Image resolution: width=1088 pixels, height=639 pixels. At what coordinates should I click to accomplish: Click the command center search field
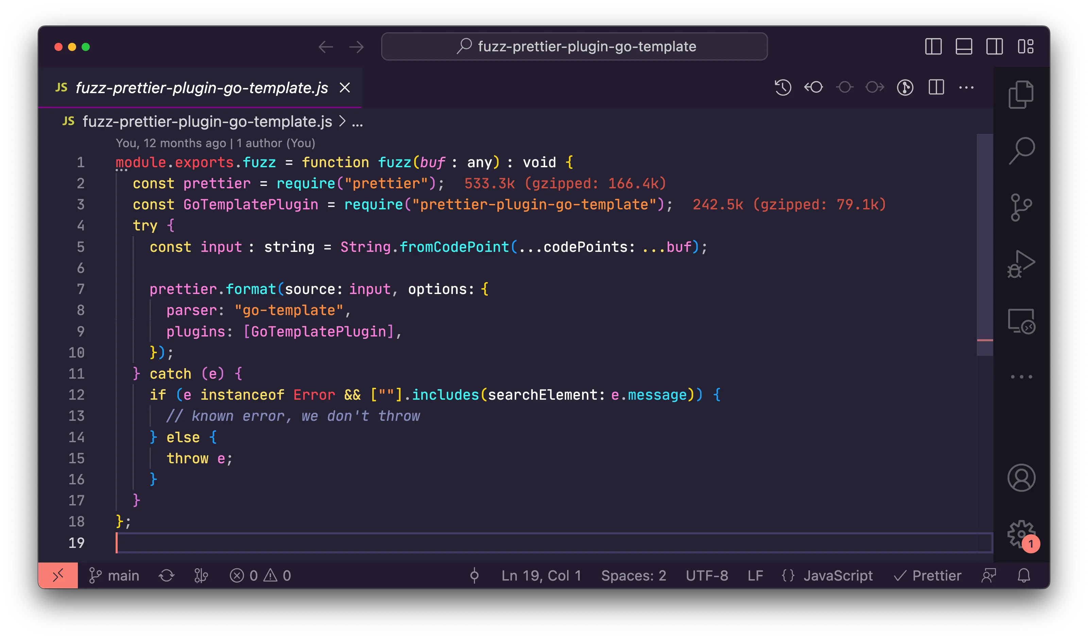point(574,47)
